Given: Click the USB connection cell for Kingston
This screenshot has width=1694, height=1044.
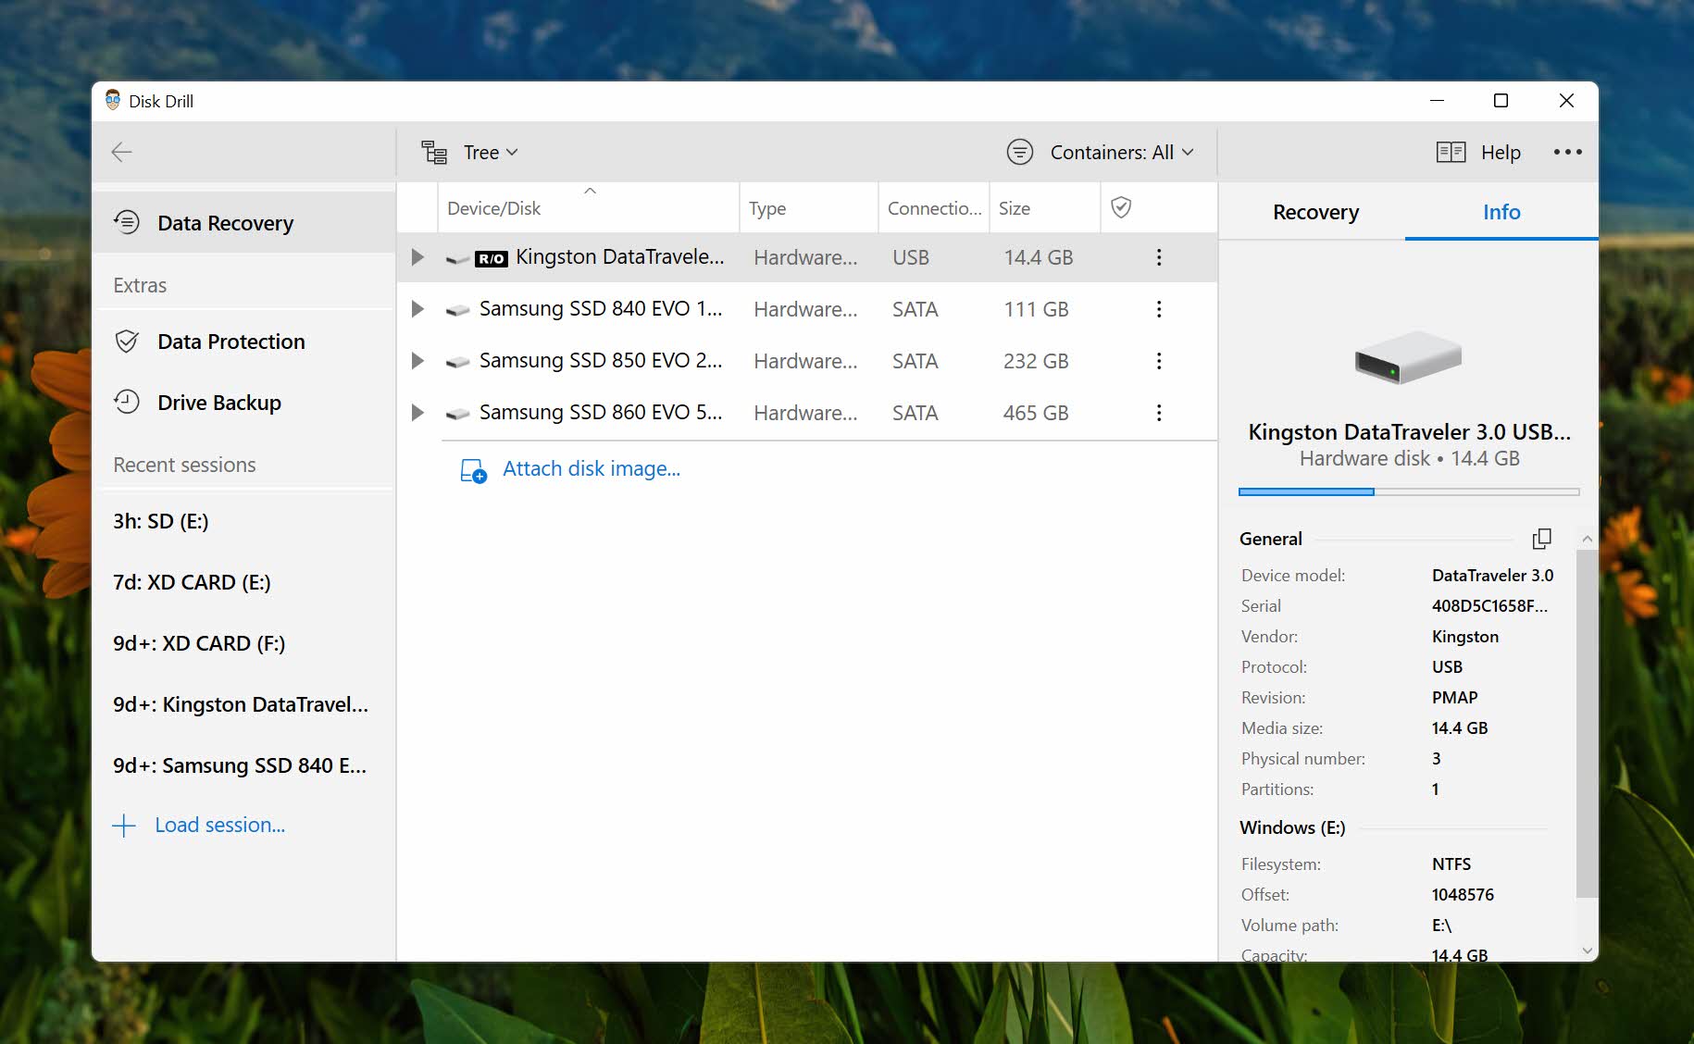Looking at the screenshot, I should 910,257.
